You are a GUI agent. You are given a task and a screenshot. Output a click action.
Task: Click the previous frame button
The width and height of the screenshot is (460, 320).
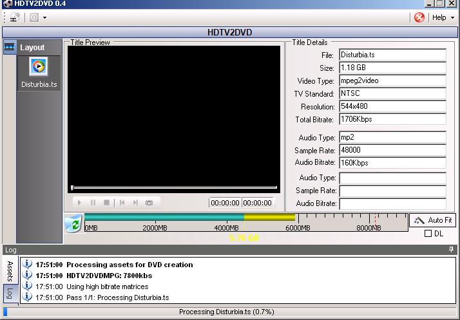click(122, 202)
